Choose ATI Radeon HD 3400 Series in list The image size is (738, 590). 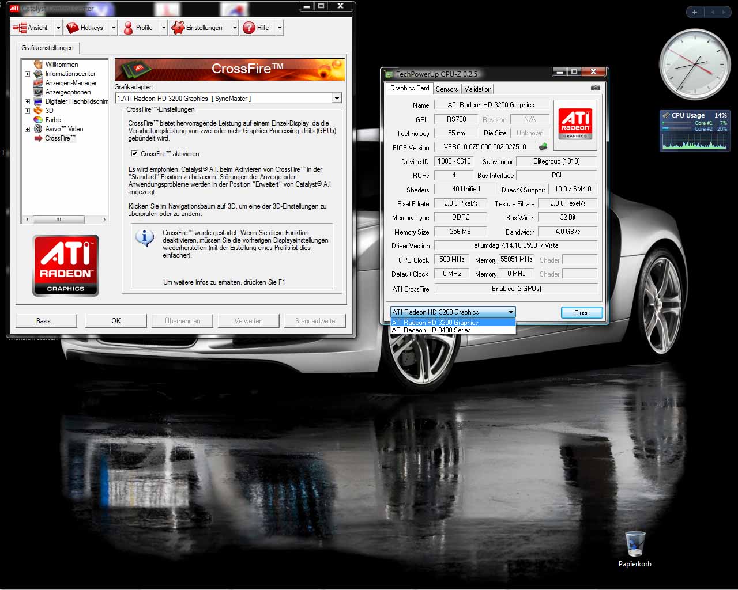point(453,330)
